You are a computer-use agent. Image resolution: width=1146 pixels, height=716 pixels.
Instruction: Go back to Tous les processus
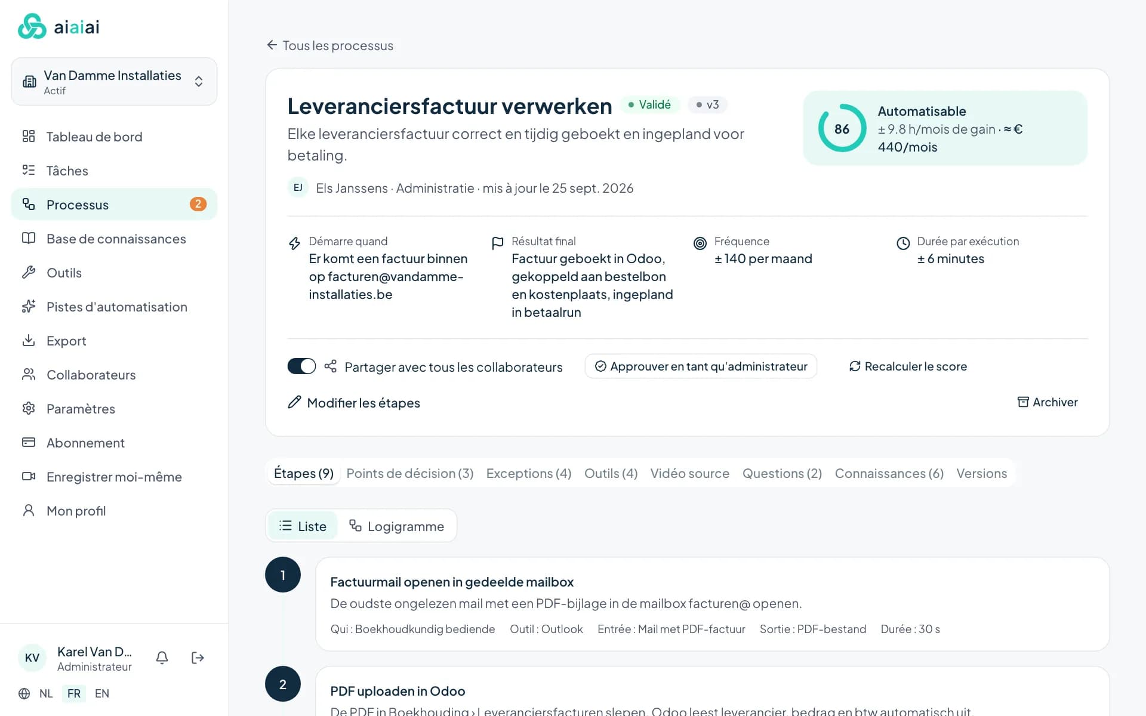(330, 45)
